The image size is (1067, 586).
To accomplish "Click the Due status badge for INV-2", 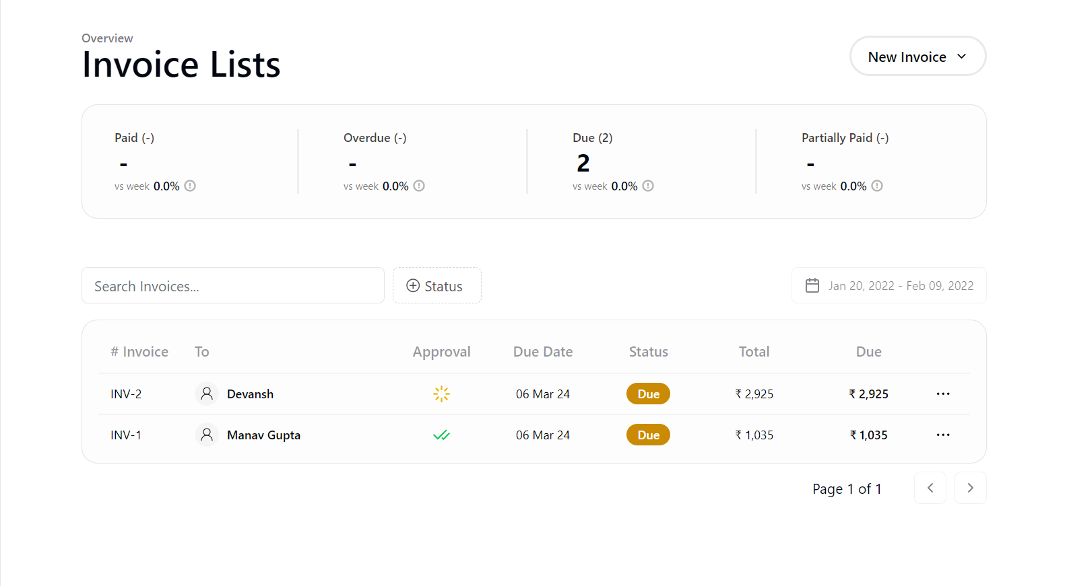I will pos(648,394).
